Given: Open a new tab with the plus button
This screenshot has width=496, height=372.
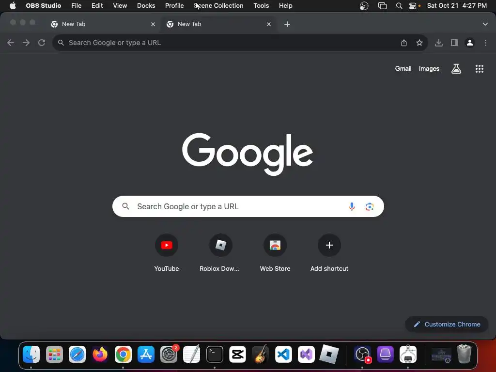Looking at the screenshot, I should point(287,24).
